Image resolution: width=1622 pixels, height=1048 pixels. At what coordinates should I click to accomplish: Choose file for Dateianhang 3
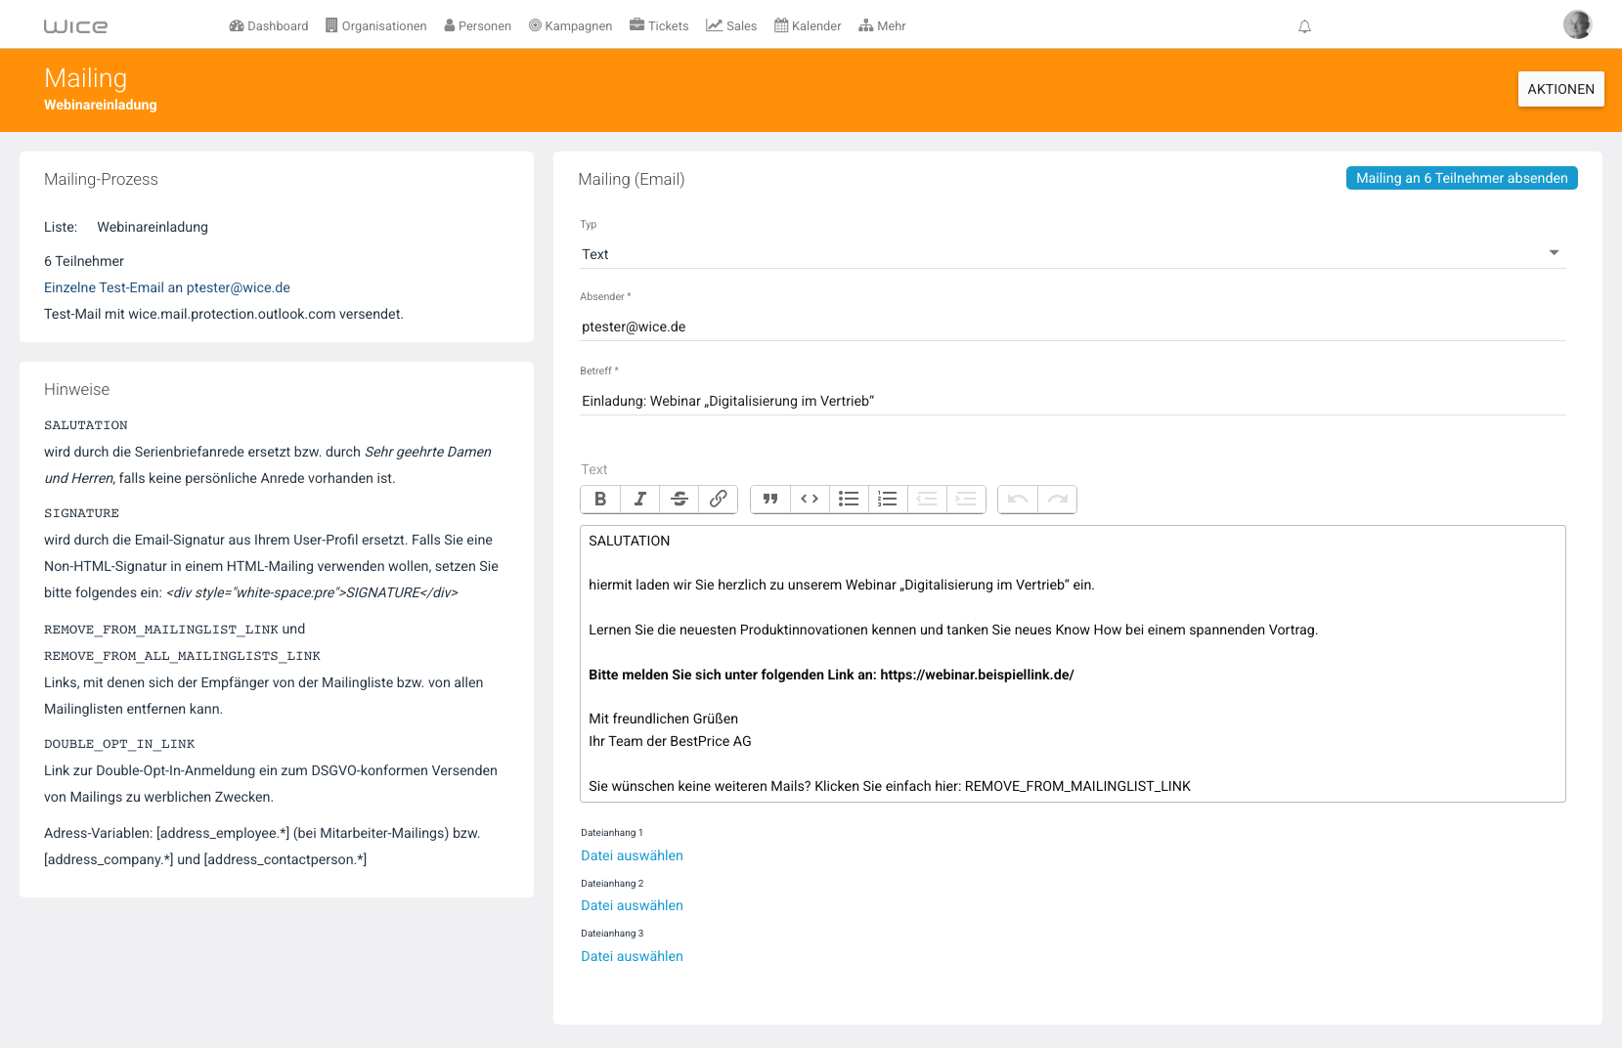tap(632, 956)
